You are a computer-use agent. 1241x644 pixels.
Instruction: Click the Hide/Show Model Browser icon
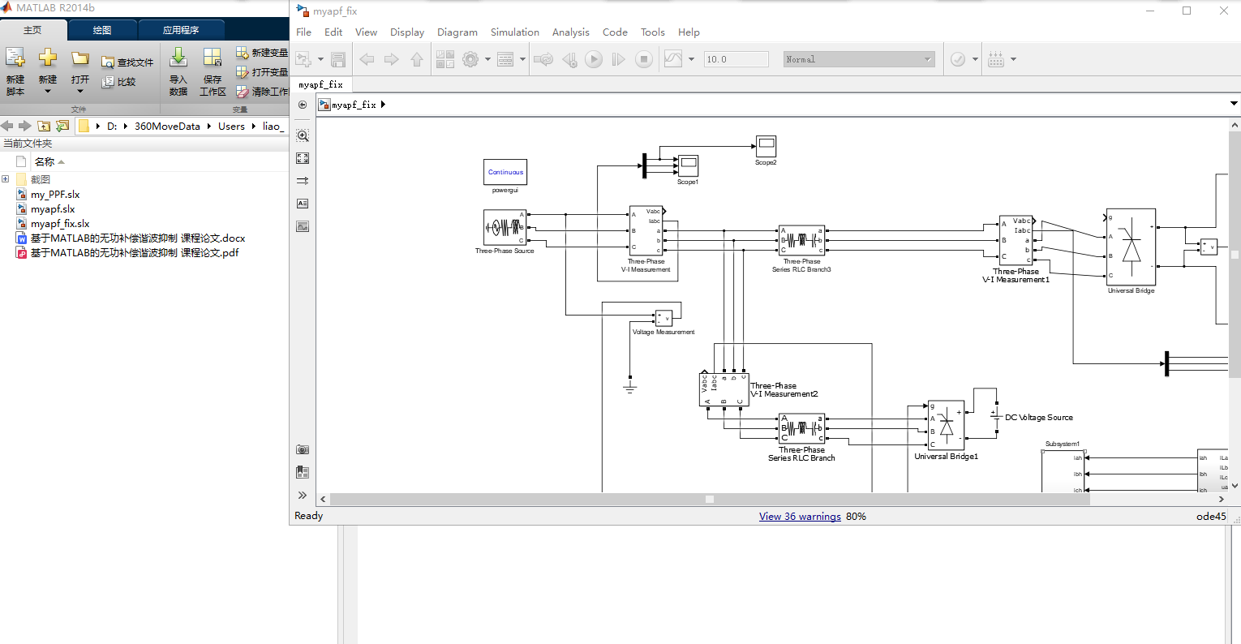[x=303, y=472]
